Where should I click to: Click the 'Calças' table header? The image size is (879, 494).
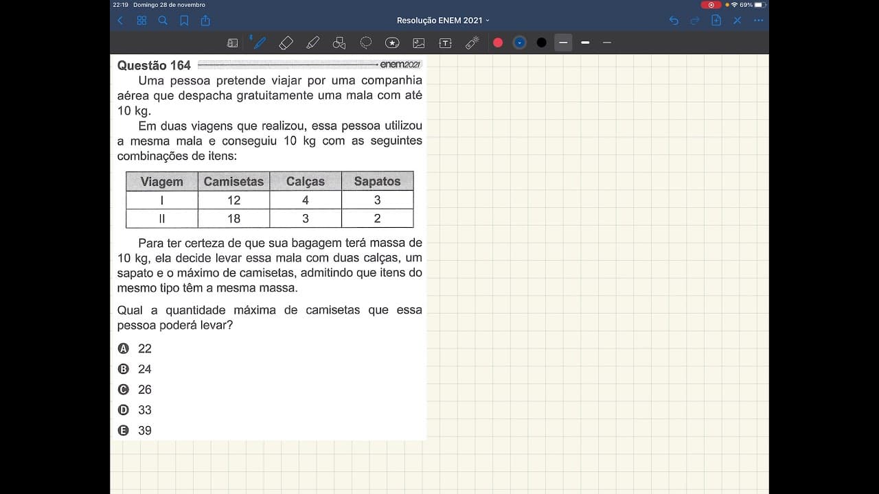tap(306, 182)
